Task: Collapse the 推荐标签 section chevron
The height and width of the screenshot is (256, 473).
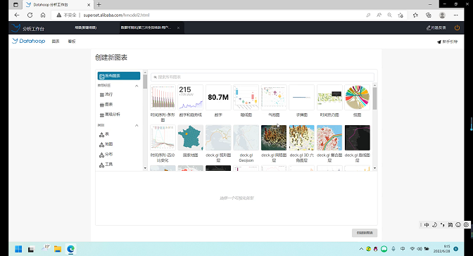Action: pyautogui.click(x=137, y=86)
